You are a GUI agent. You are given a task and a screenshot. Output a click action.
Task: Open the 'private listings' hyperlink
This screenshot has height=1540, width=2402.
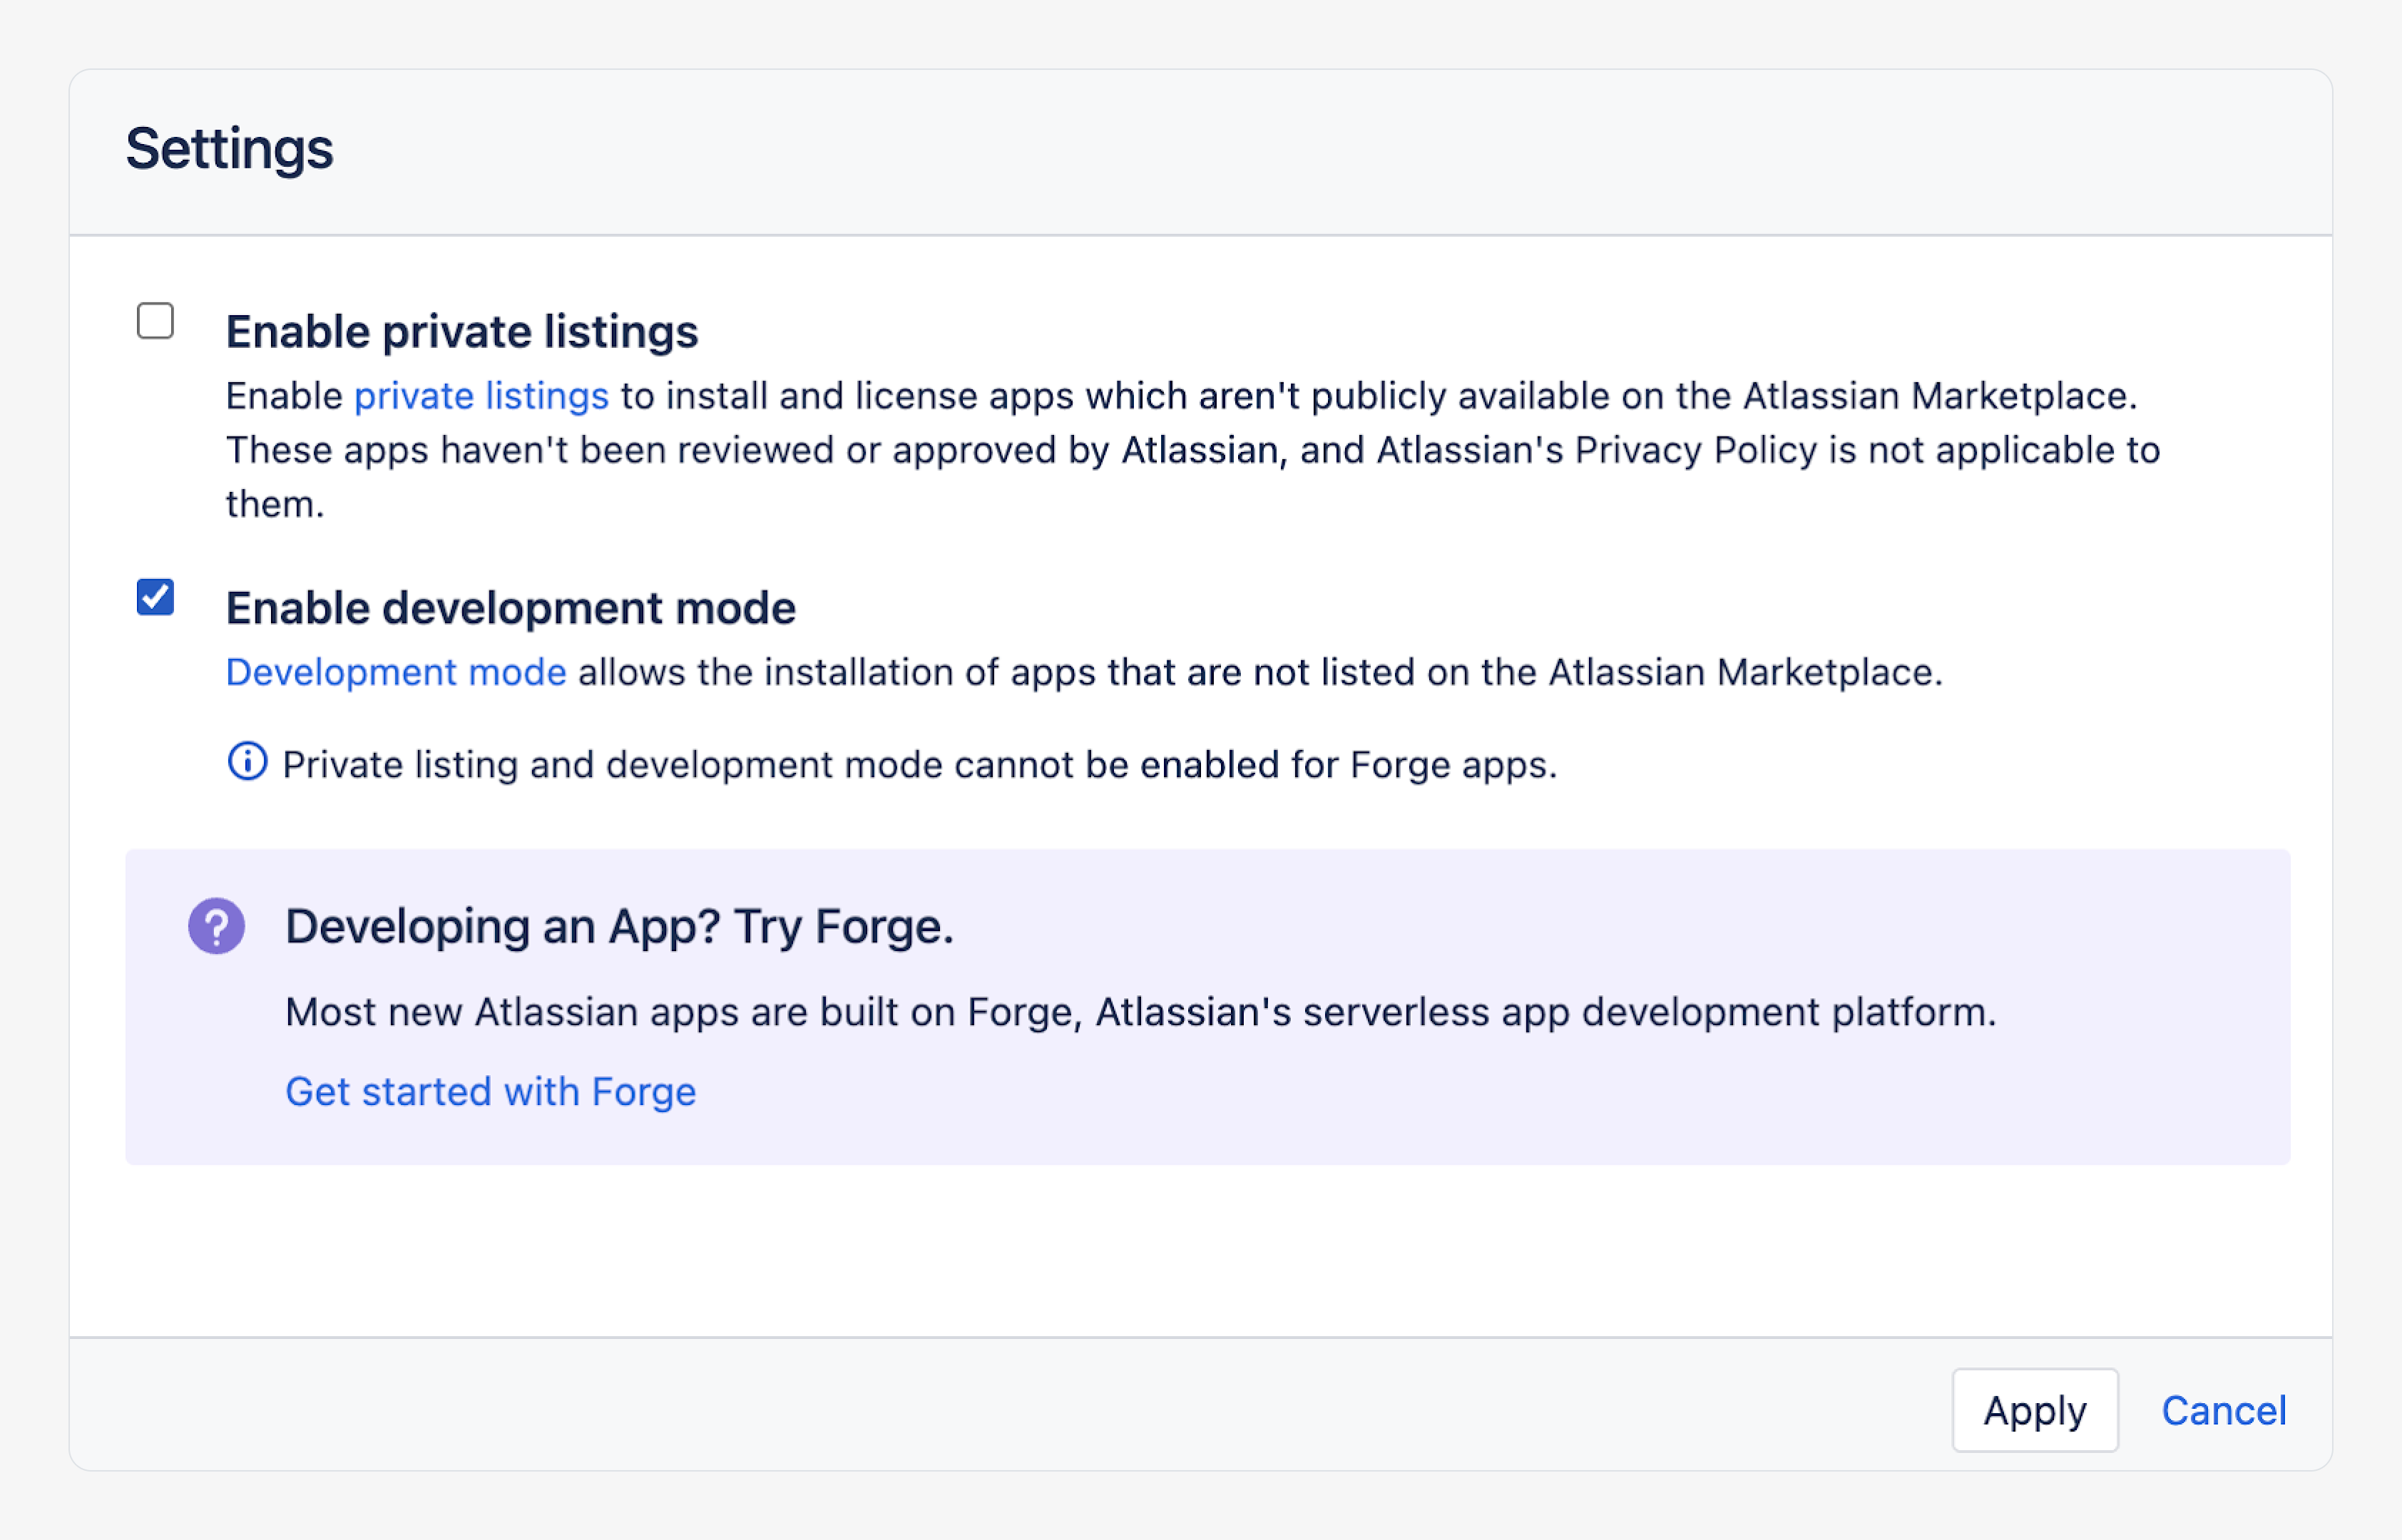(x=481, y=396)
